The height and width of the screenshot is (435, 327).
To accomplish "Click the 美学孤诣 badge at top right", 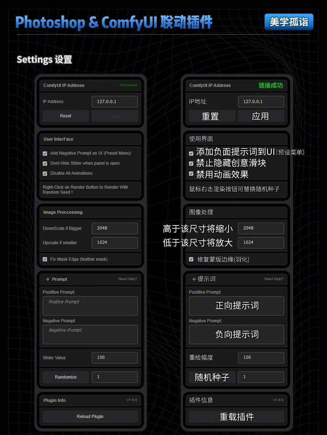I will (289, 22).
